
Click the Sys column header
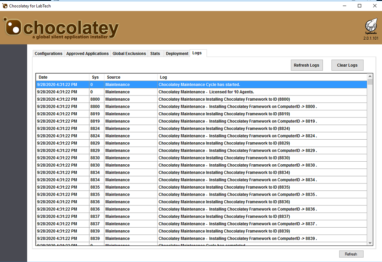point(97,77)
